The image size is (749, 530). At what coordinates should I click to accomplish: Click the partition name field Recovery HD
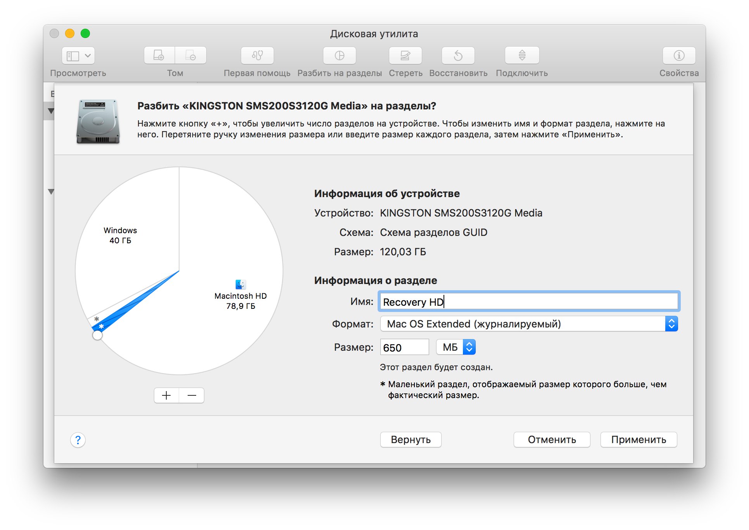coord(529,301)
